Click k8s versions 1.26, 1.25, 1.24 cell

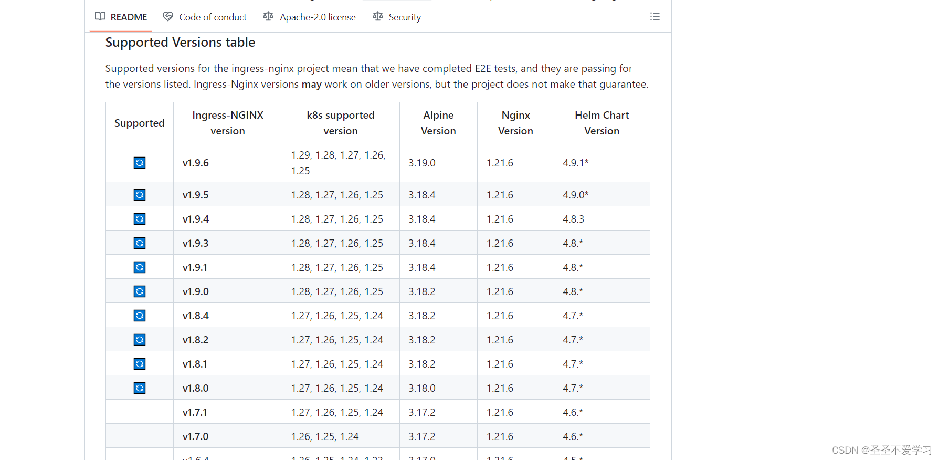tap(341, 436)
